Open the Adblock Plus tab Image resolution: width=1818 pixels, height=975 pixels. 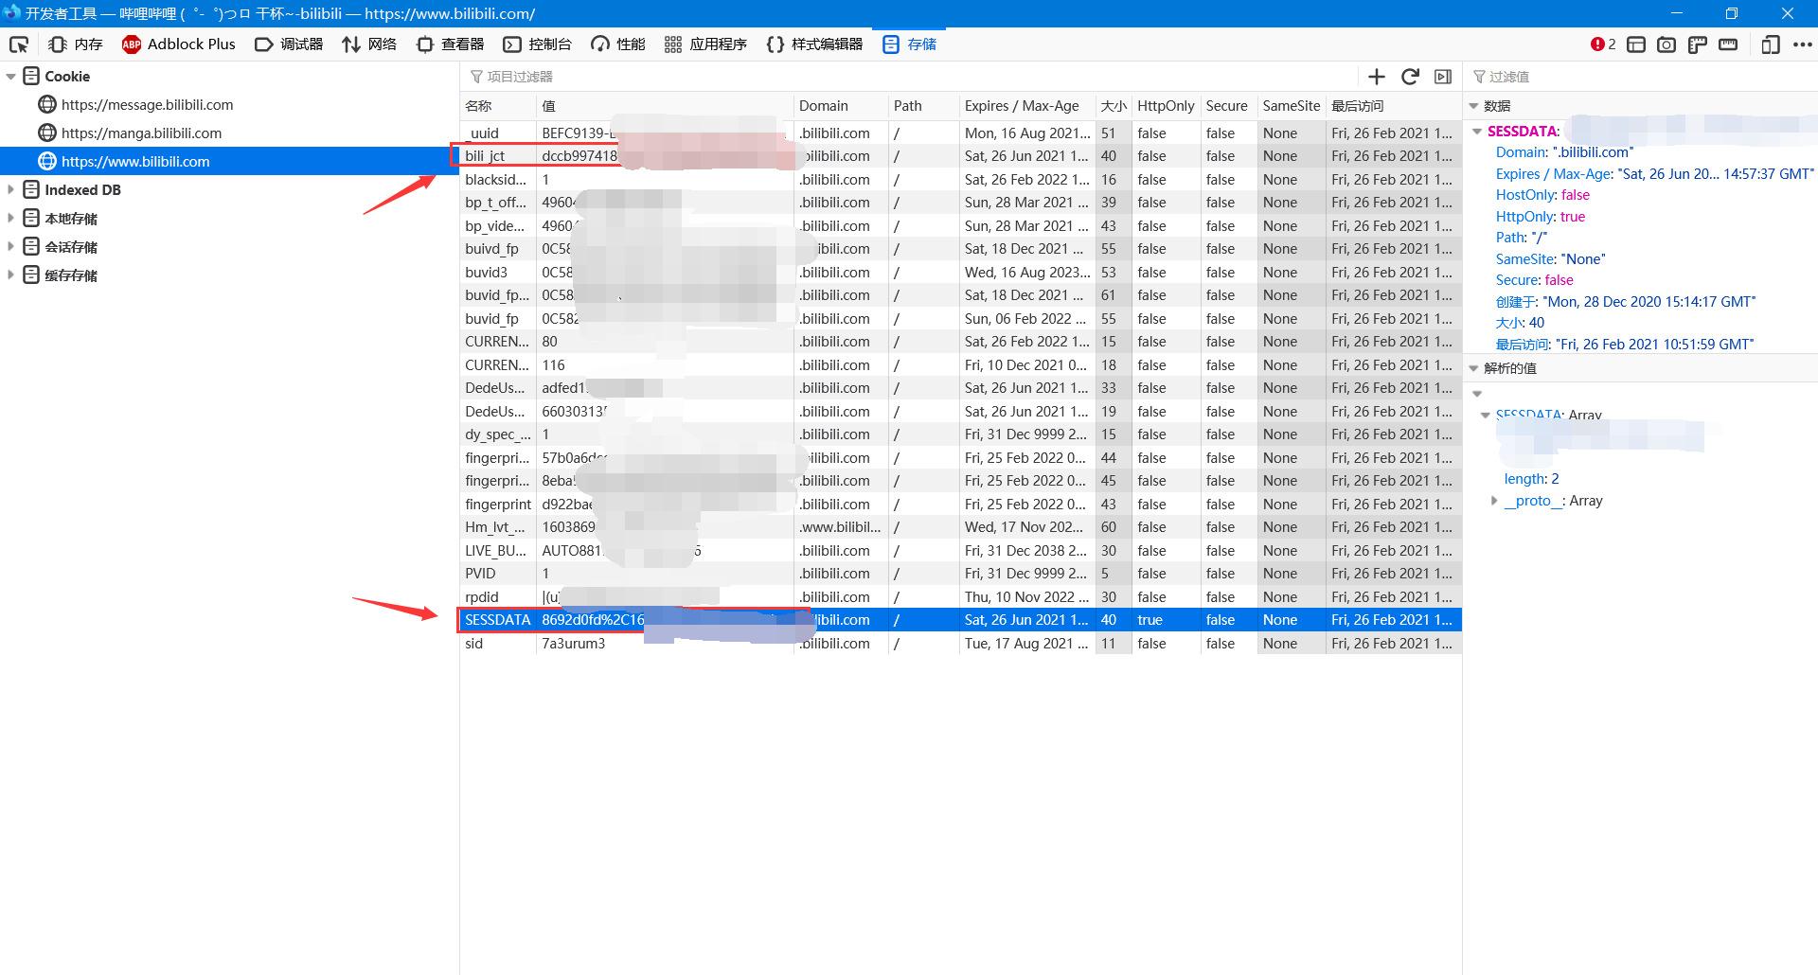pos(179,44)
